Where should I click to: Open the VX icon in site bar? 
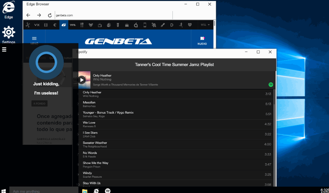37,25
